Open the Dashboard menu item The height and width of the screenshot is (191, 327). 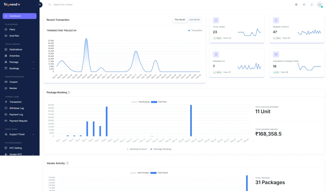[20, 16]
